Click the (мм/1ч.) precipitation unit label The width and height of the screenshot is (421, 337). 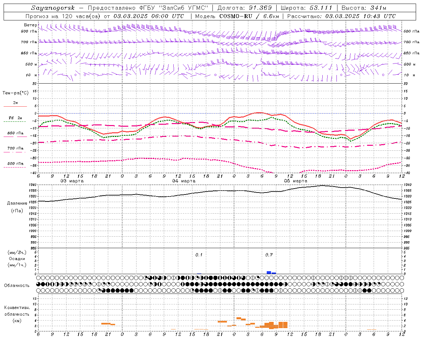click(x=17, y=265)
